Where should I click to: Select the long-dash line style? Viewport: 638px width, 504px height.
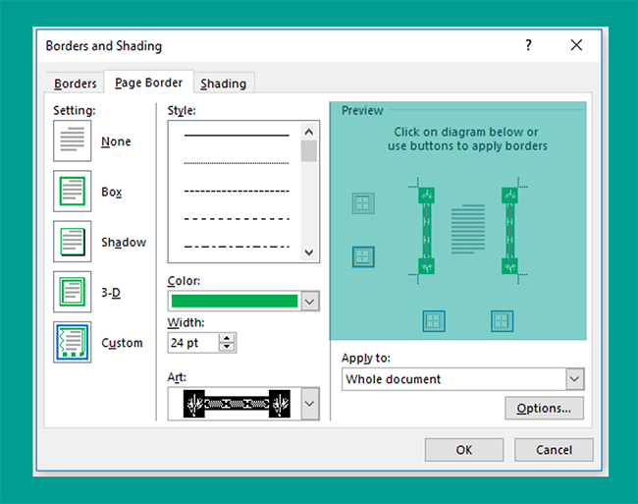[x=237, y=219]
